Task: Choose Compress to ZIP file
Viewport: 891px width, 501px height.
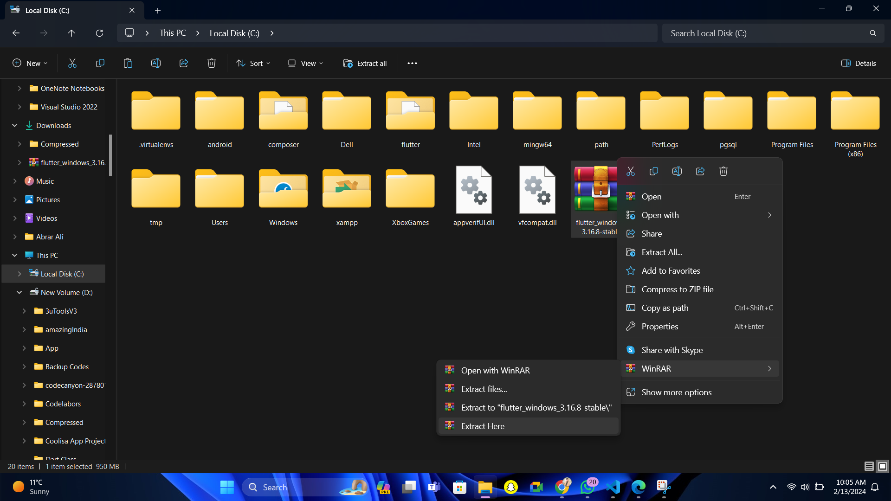Action: click(x=700, y=289)
